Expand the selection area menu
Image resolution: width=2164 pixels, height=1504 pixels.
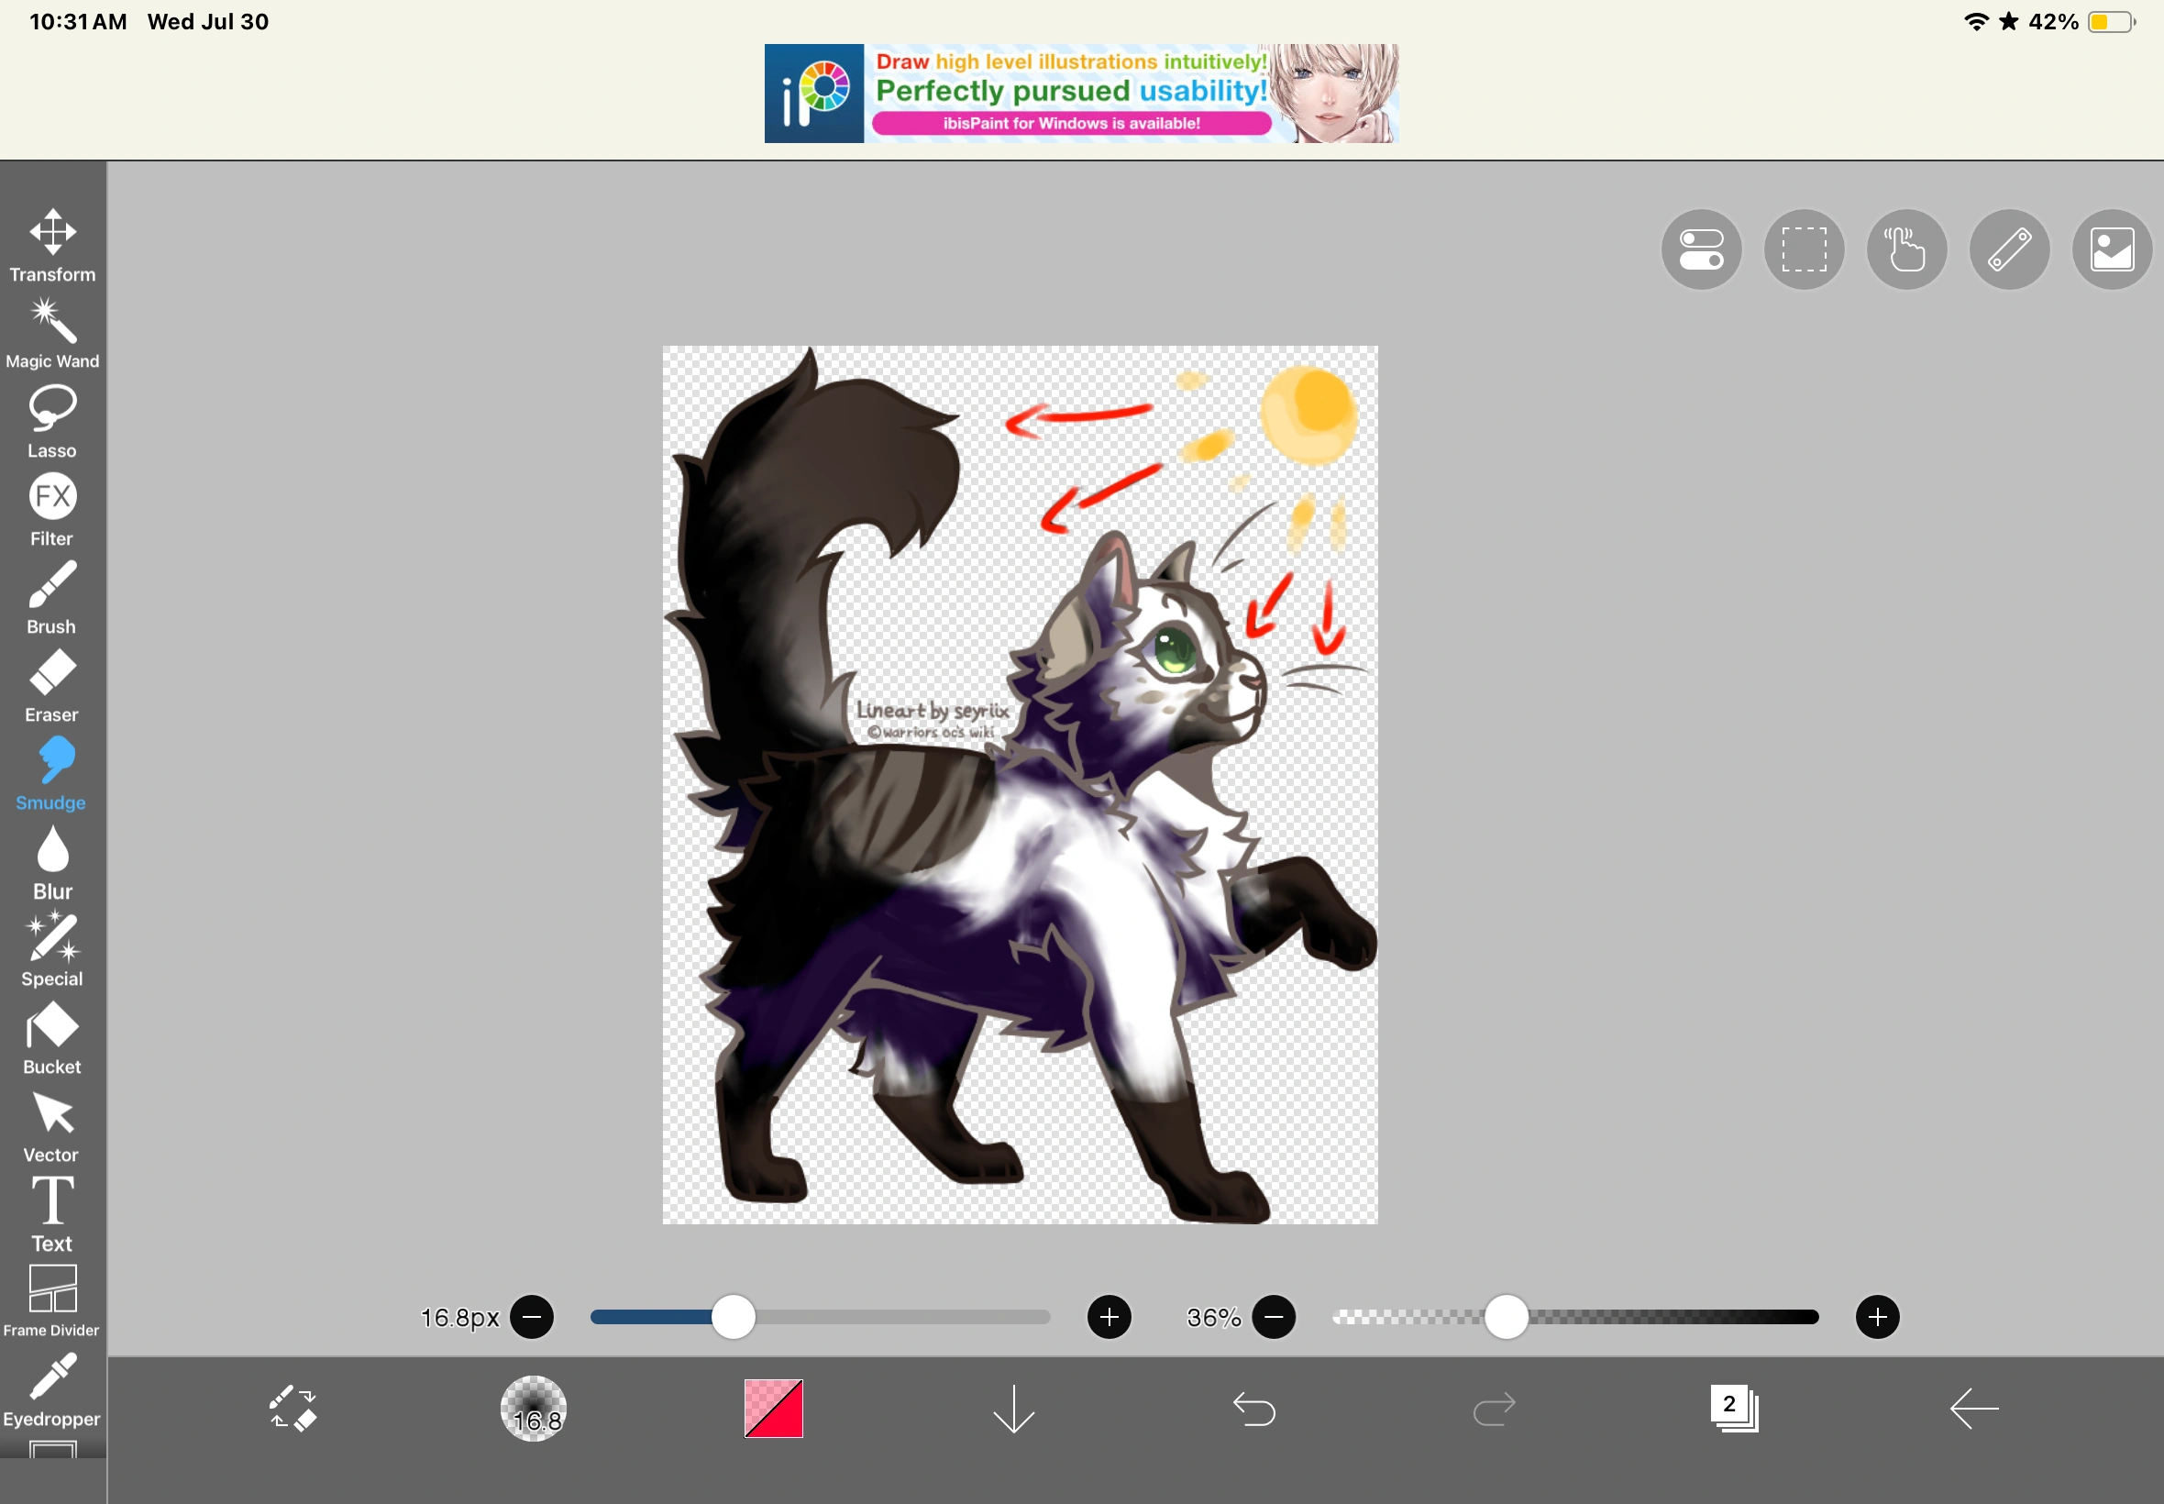tap(1803, 249)
